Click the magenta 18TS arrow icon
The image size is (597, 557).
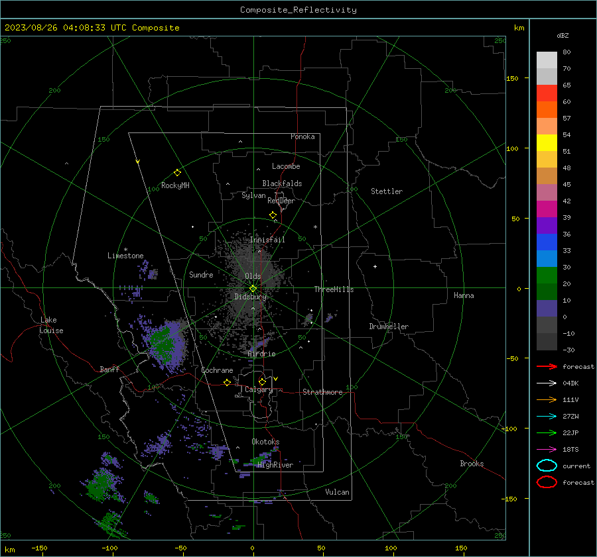tap(547, 450)
